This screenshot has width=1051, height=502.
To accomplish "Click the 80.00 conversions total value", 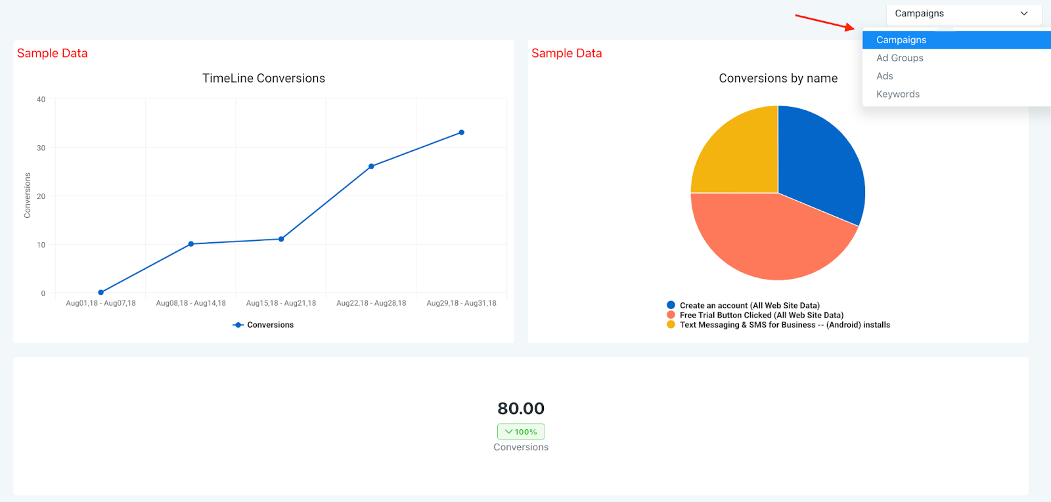I will coord(521,408).
